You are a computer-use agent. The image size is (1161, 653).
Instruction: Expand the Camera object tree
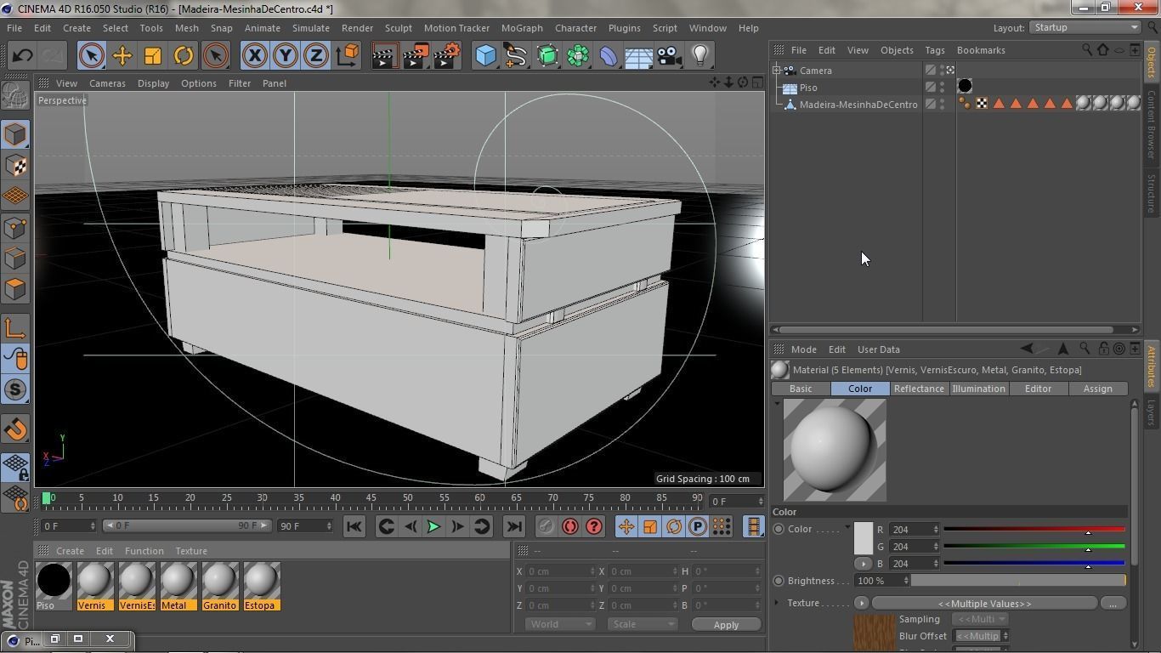[x=777, y=71]
